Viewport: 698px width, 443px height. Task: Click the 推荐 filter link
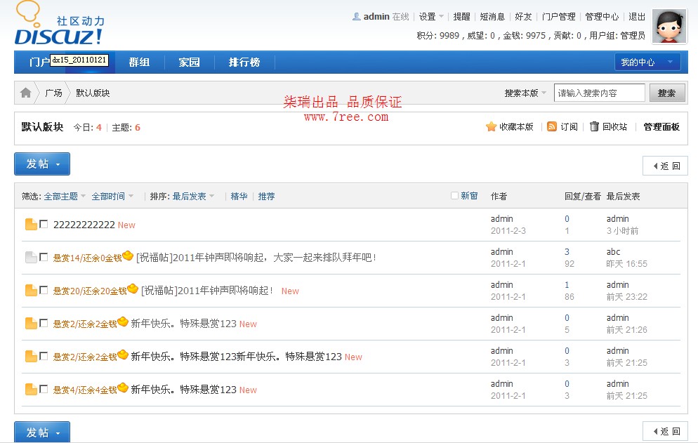pos(267,197)
